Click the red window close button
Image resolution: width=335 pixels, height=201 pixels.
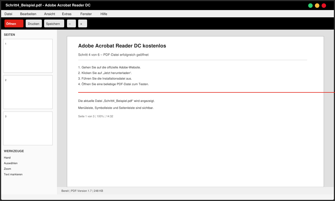(324, 6)
